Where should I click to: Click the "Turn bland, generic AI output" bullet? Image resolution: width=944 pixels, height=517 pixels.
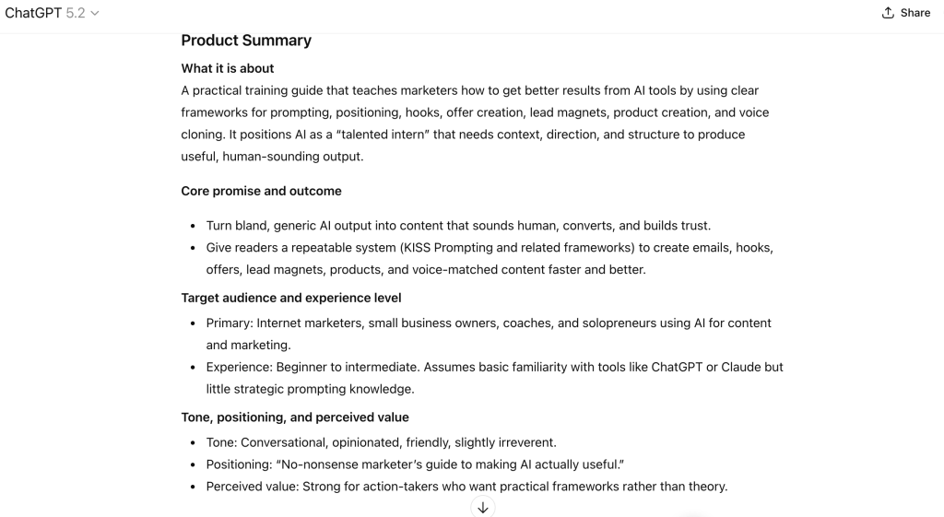click(458, 226)
